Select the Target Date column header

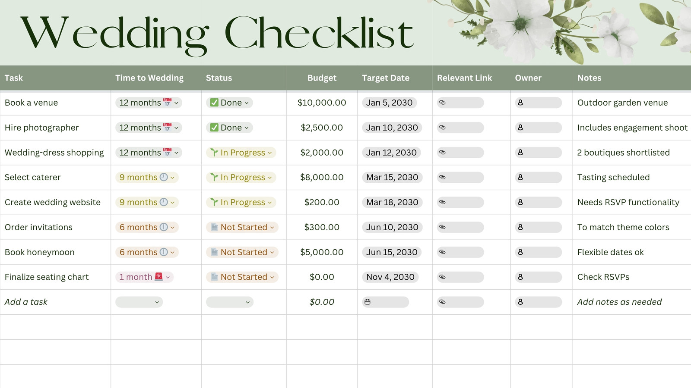pyautogui.click(x=386, y=78)
